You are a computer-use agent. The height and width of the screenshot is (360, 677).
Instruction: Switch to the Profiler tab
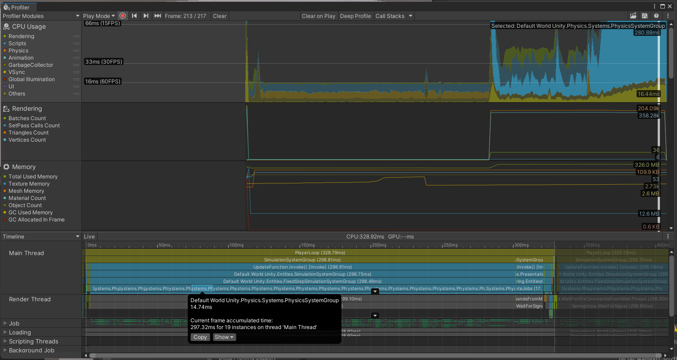[18, 7]
